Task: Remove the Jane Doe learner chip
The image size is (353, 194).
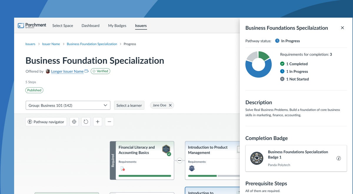Action: tap(170, 105)
